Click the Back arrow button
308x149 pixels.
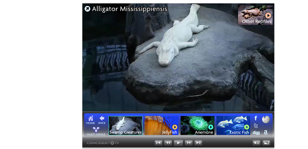click(x=102, y=120)
